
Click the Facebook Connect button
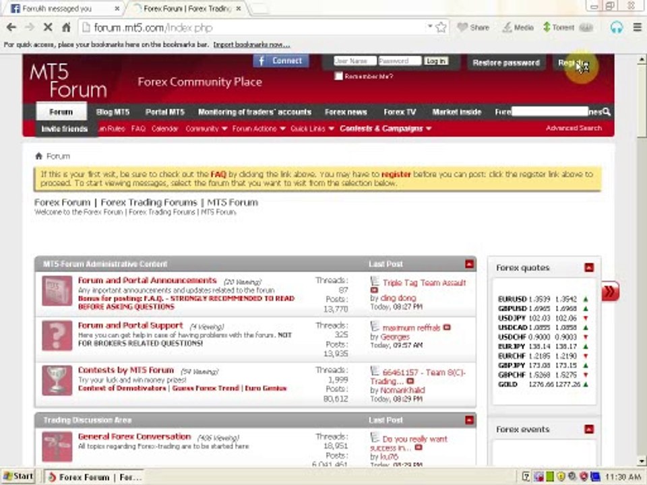[x=281, y=61]
